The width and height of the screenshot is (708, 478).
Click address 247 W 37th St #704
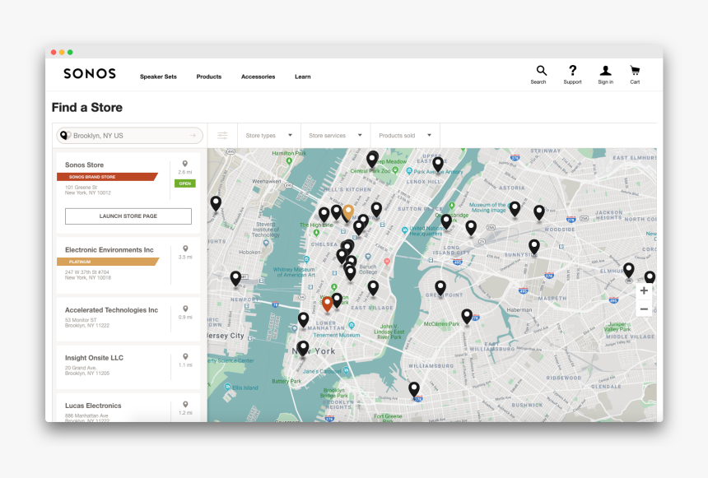[x=86, y=272]
